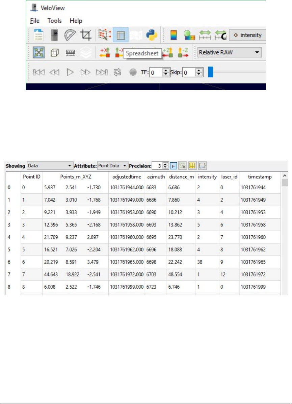Activate the select points tool
Screen dimensions: 292x404
pyautogui.click(x=104, y=35)
